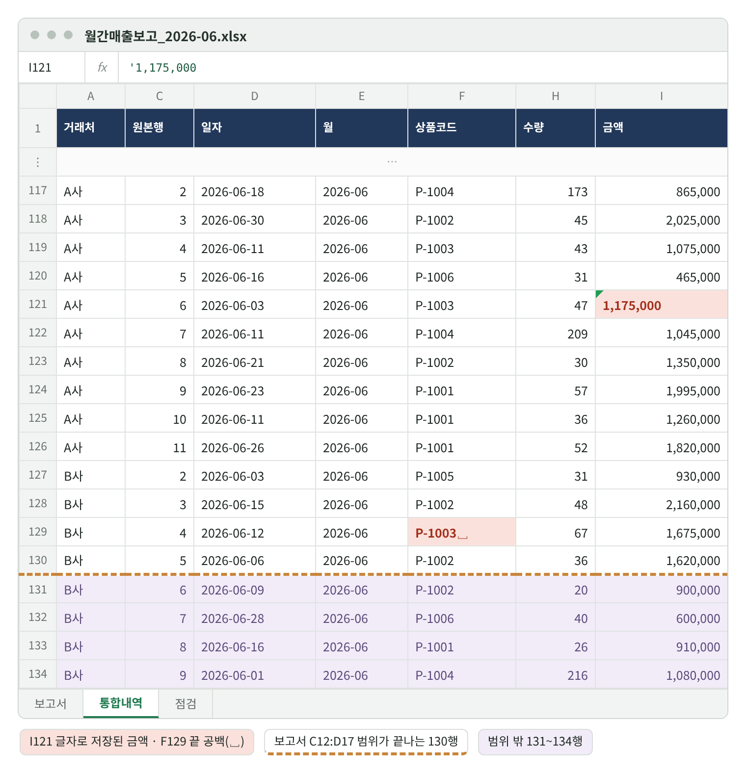Click the amount cell 2,160,000

click(662, 504)
